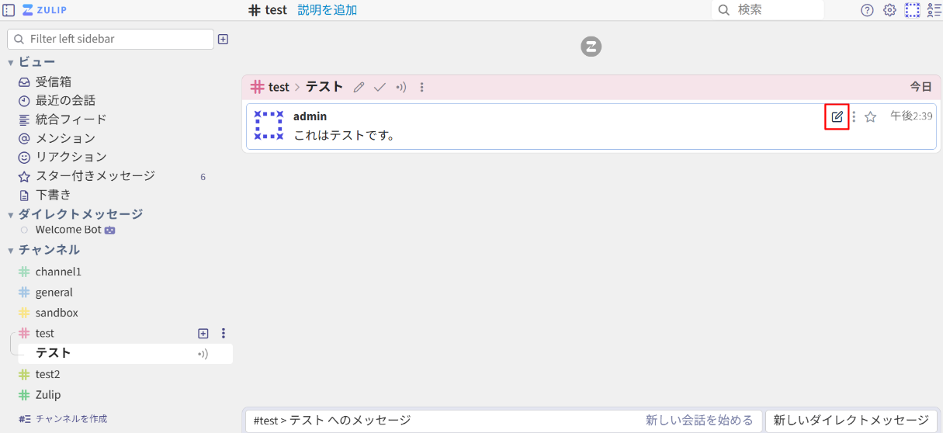The image size is (943, 433).
Task: Click admin sender name
Action: coord(310,116)
